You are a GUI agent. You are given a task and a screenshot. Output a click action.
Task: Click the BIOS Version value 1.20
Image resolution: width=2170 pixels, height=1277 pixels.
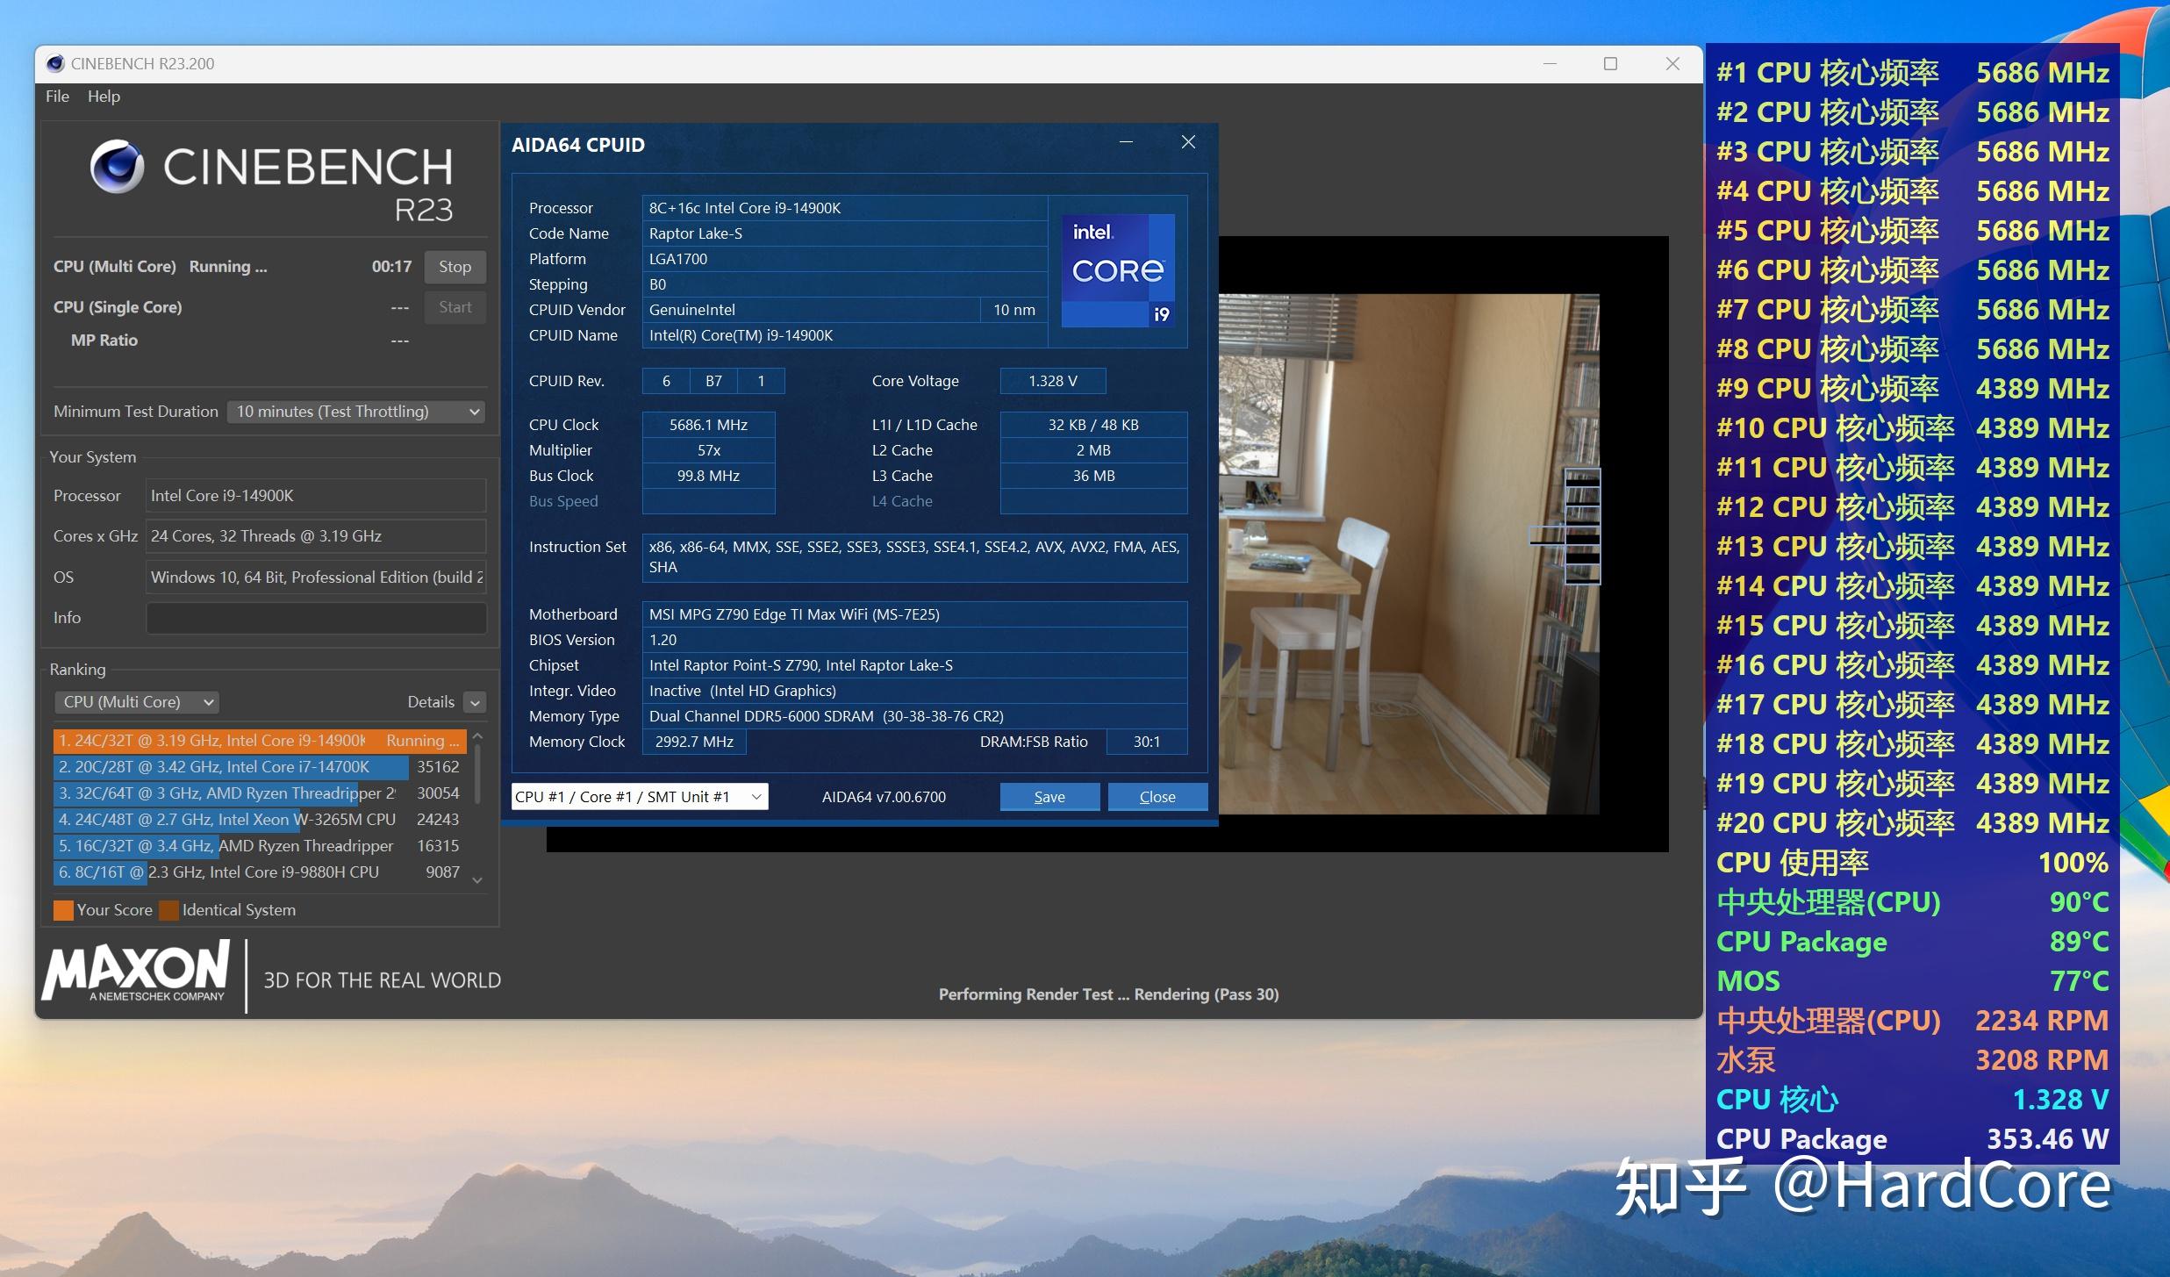coord(914,640)
